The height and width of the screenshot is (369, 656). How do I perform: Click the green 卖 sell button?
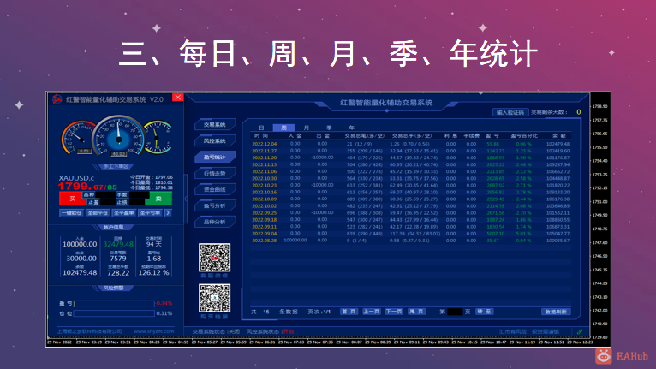point(158,199)
